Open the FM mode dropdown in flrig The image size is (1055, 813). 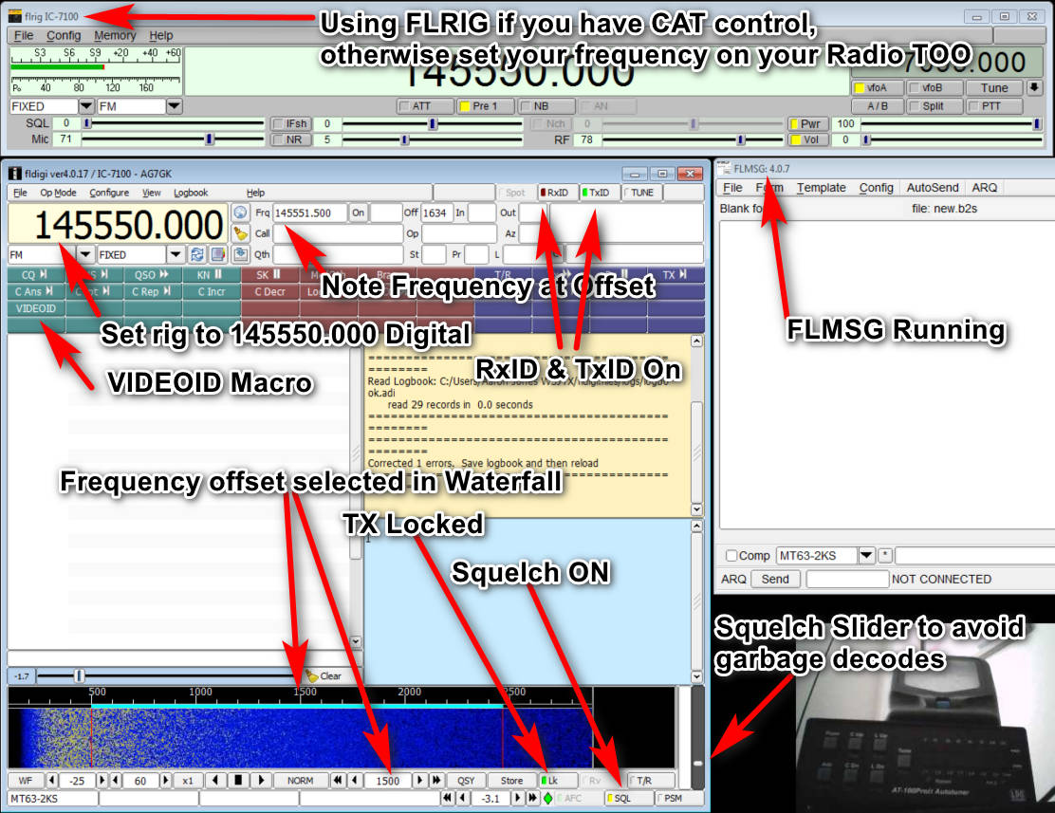tap(174, 105)
